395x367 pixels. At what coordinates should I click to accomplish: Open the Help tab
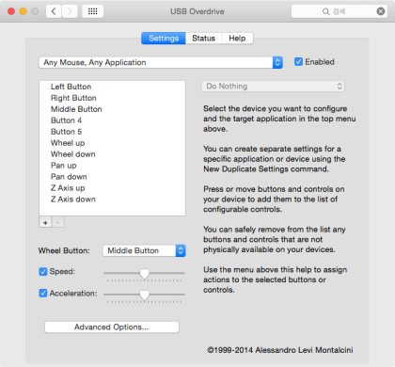237,39
